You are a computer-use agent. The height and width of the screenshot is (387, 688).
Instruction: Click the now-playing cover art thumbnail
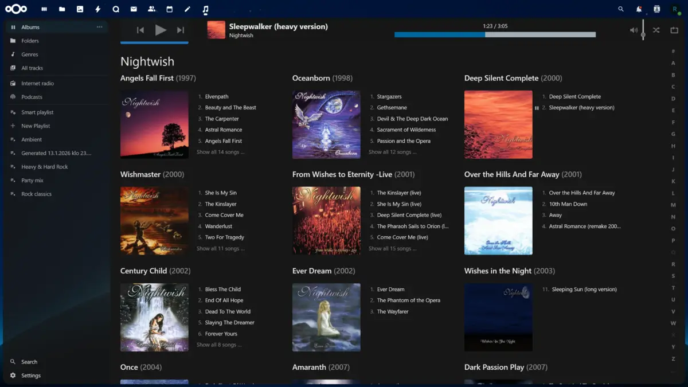click(216, 30)
